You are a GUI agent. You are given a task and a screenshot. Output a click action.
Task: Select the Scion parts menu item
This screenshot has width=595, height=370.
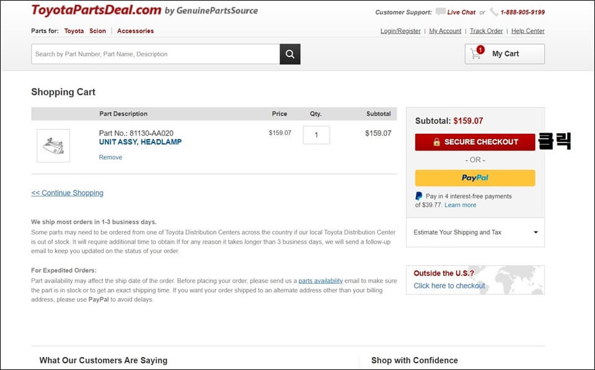tap(97, 31)
